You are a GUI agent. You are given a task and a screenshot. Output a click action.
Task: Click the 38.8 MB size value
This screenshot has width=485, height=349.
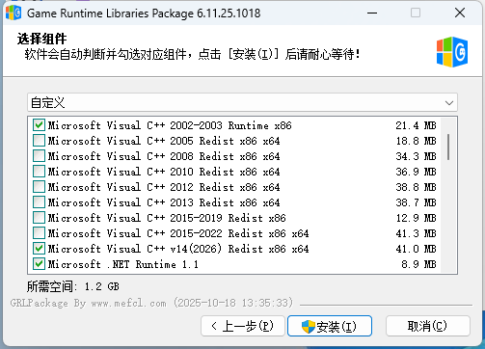tap(416, 187)
